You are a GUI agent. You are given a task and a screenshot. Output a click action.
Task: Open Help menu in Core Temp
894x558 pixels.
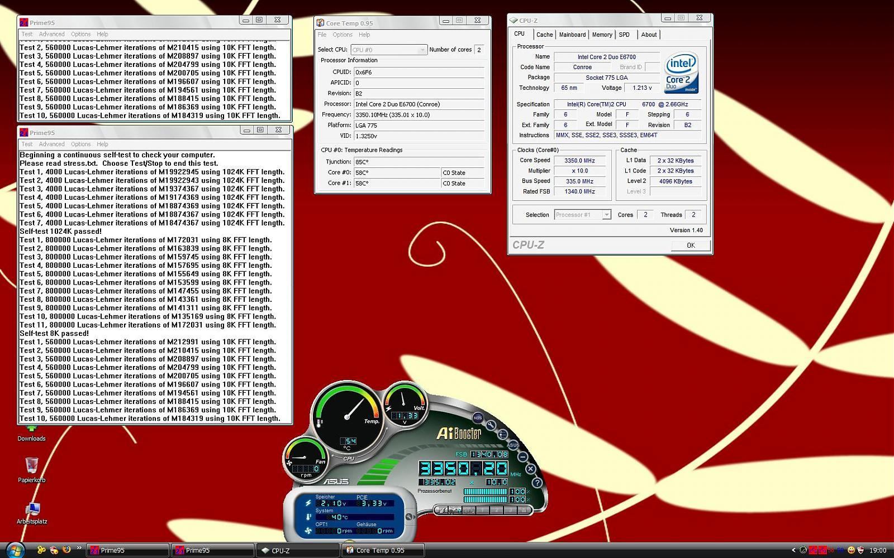click(364, 35)
